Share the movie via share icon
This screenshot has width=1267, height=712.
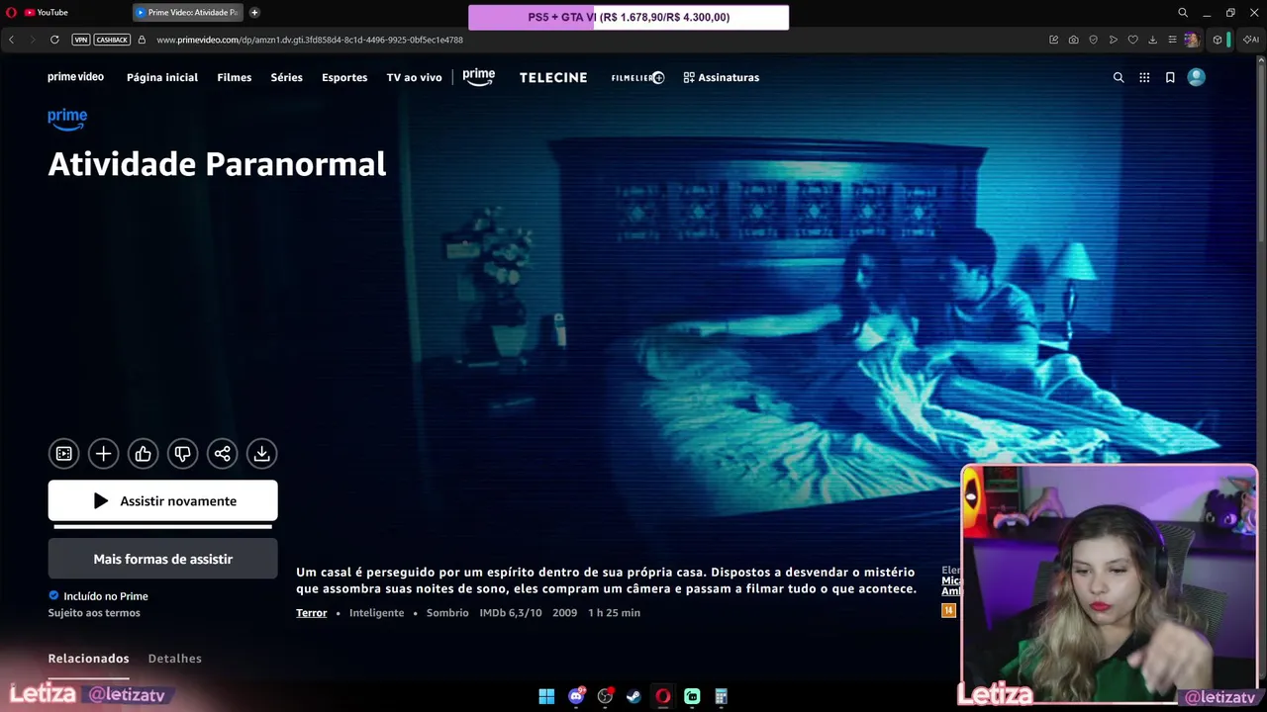222,454
